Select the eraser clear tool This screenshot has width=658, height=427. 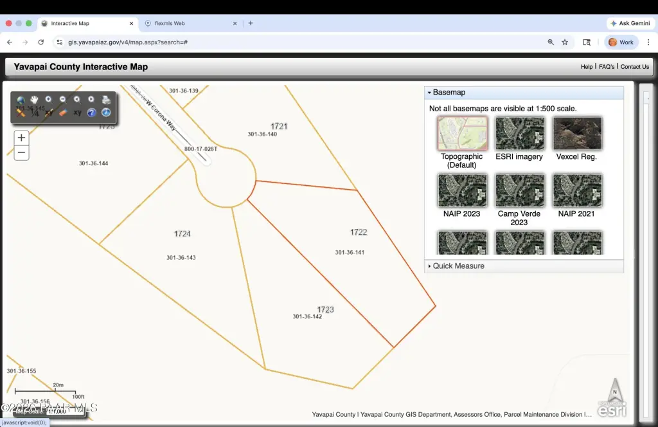pos(63,113)
